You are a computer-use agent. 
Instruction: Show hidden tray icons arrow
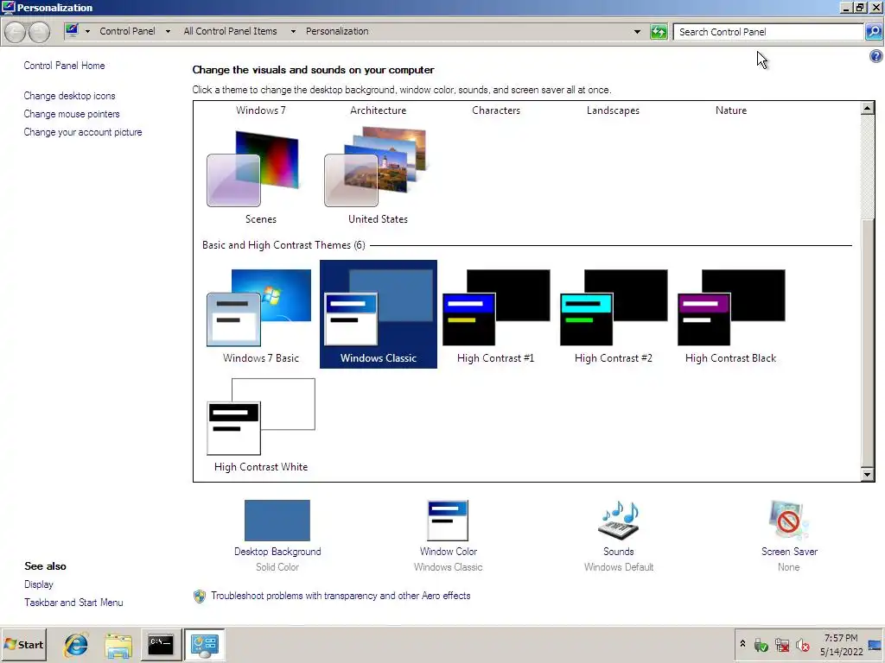tap(742, 644)
